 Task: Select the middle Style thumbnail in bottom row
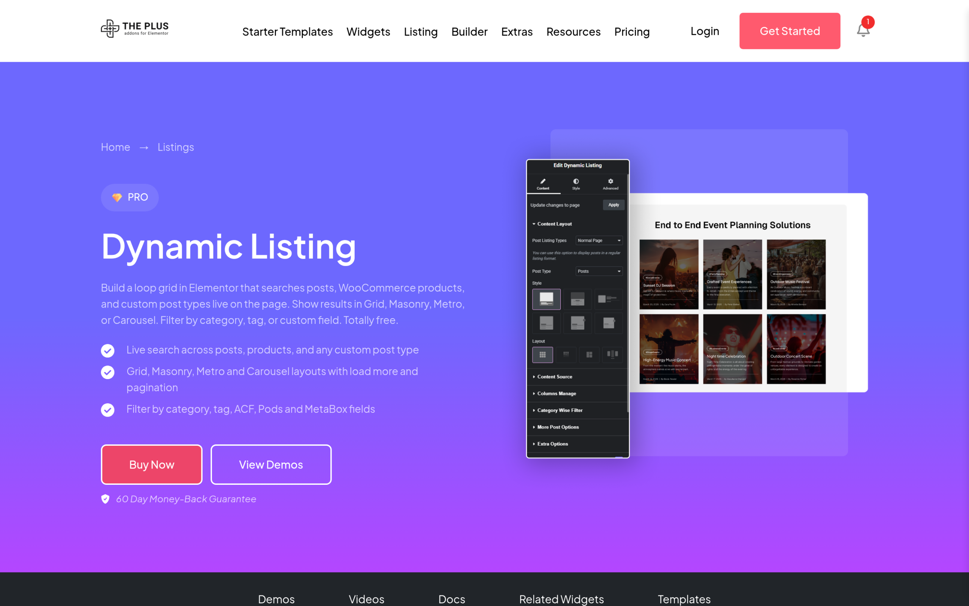577,323
